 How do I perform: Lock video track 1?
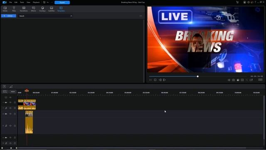click(15, 102)
